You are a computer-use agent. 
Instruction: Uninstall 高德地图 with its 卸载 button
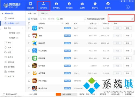pos(128,43)
